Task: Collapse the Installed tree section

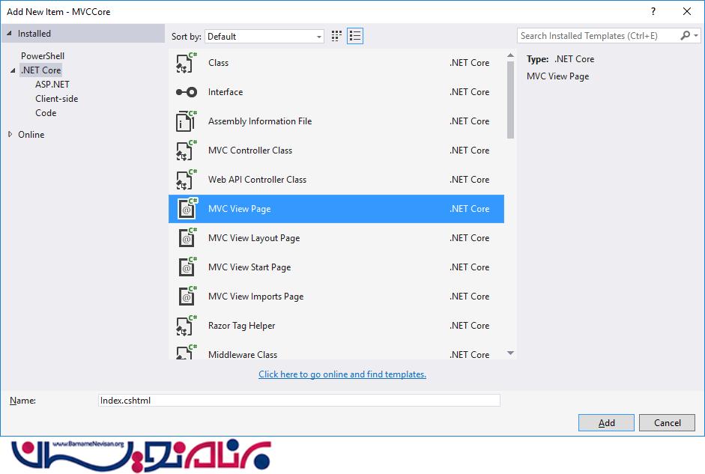Action: click(10, 34)
